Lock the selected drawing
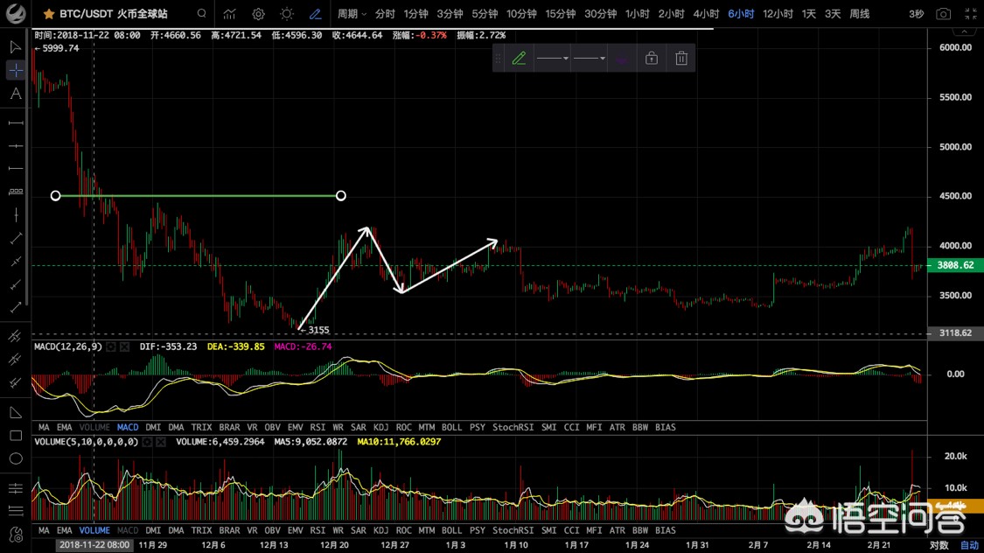This screenshot has width=984, height=553. tap(652, 59)
